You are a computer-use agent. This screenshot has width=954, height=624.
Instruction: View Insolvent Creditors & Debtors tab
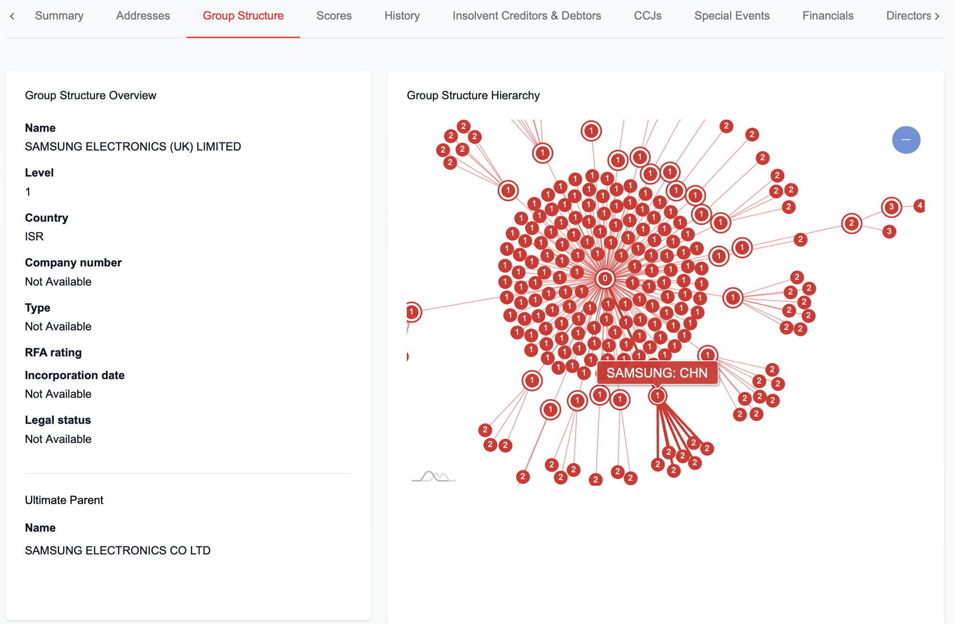coord(527,16)
